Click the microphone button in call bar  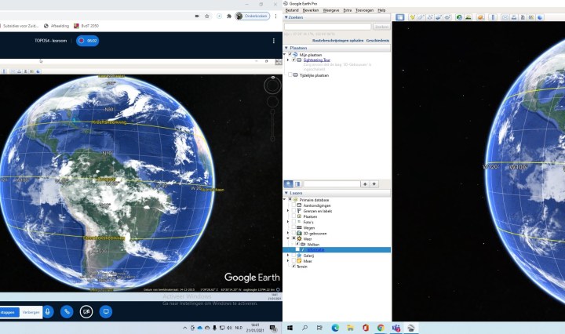(x=49, y=311)
